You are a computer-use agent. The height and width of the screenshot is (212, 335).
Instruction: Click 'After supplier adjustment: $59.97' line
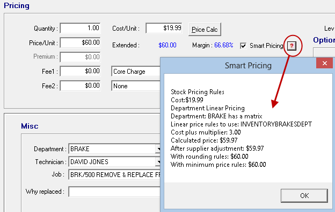[x=217, y=149]
